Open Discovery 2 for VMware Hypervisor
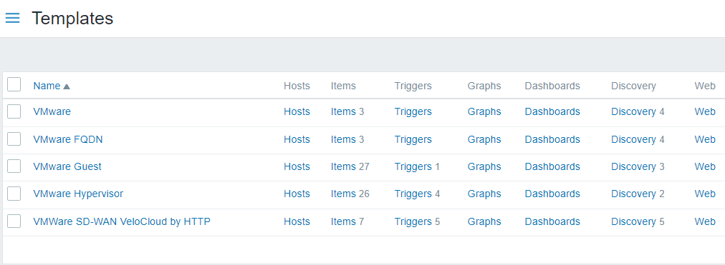Image resolution: width=725 pixels, height=265 pixels. 633,194
